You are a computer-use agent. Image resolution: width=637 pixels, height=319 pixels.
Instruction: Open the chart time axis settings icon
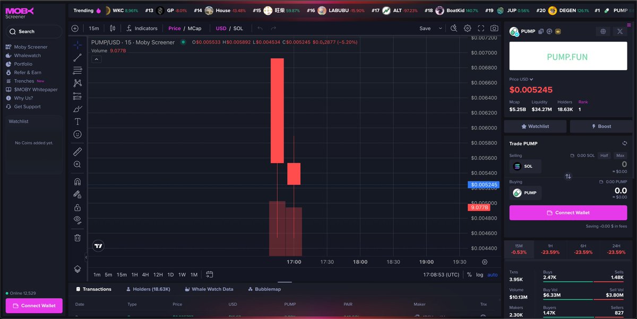[x=485, y=262]
